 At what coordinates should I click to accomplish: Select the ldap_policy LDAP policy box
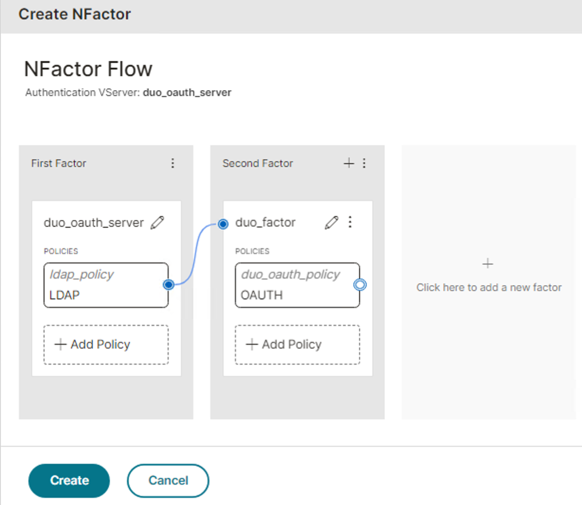[x=104, y=285]
